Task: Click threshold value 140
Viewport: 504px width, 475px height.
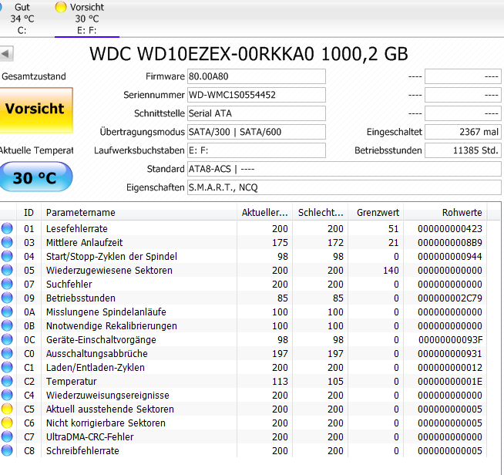Action: coord(391,270)
